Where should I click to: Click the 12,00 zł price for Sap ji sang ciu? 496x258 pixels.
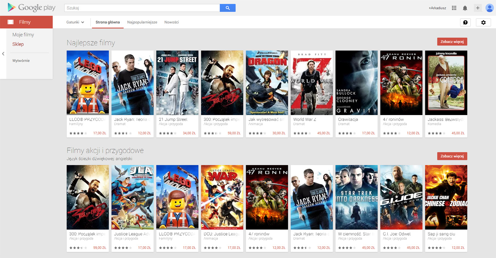(x=458, y=248)
